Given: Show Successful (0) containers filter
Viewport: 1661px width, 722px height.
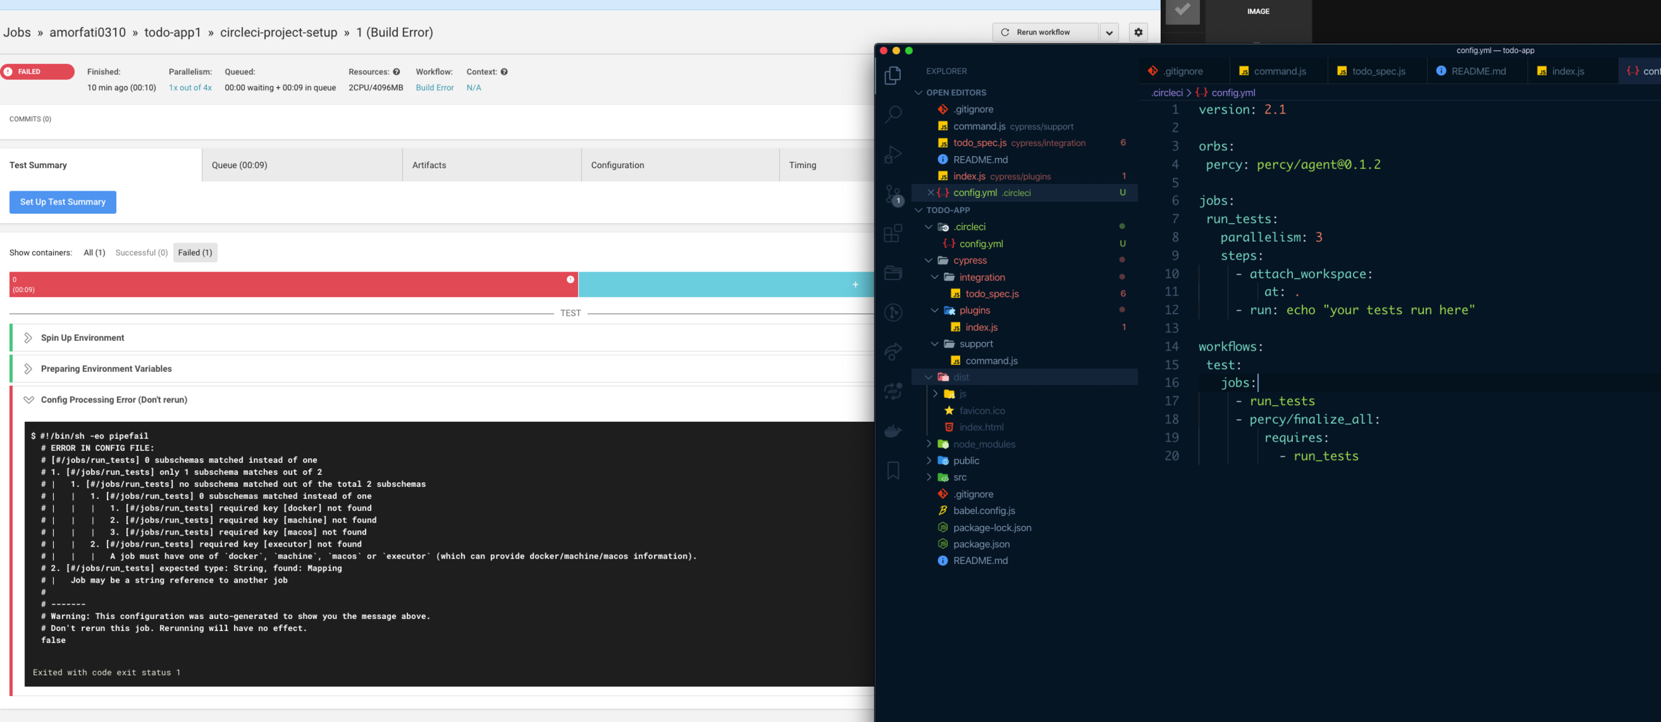Looking at the screenshot, I should (x=142, y=252).
